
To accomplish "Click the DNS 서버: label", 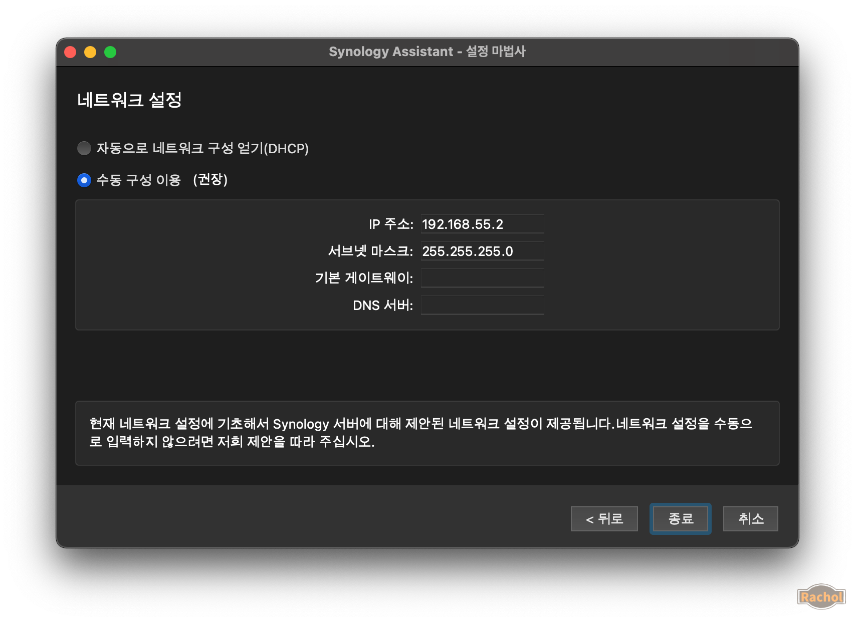I will coord(383,305).
